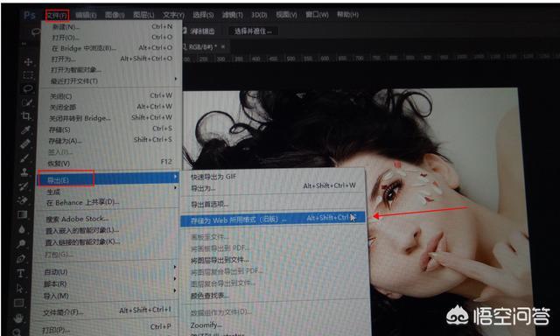
Task: Select the Move tool
Action: pyautogui.click(x=28, y=62)
